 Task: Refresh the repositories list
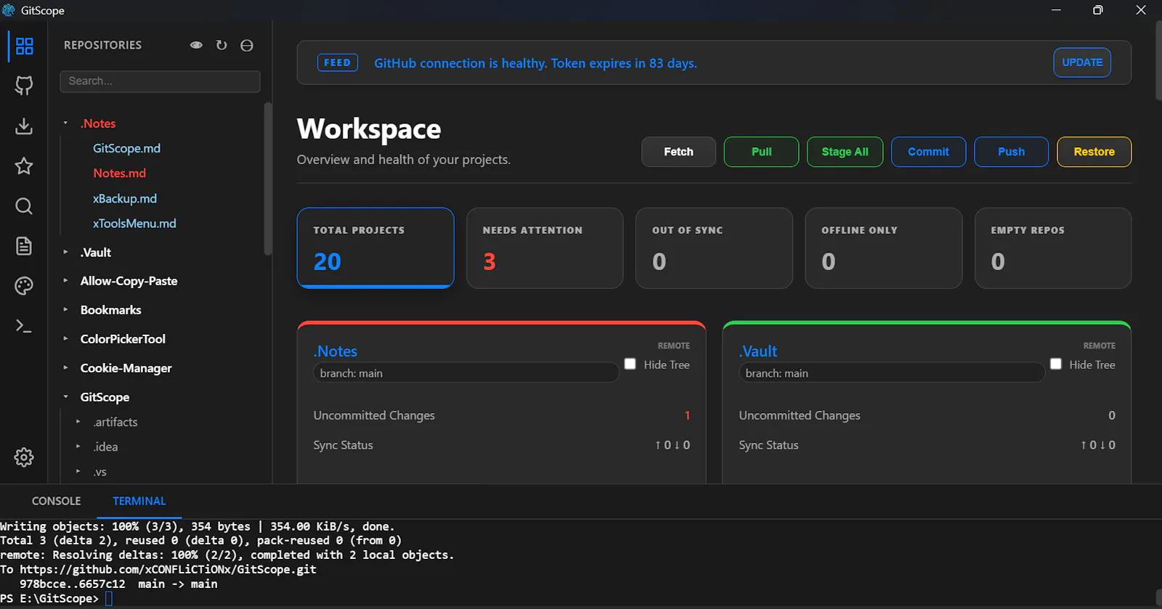[222, 45]
